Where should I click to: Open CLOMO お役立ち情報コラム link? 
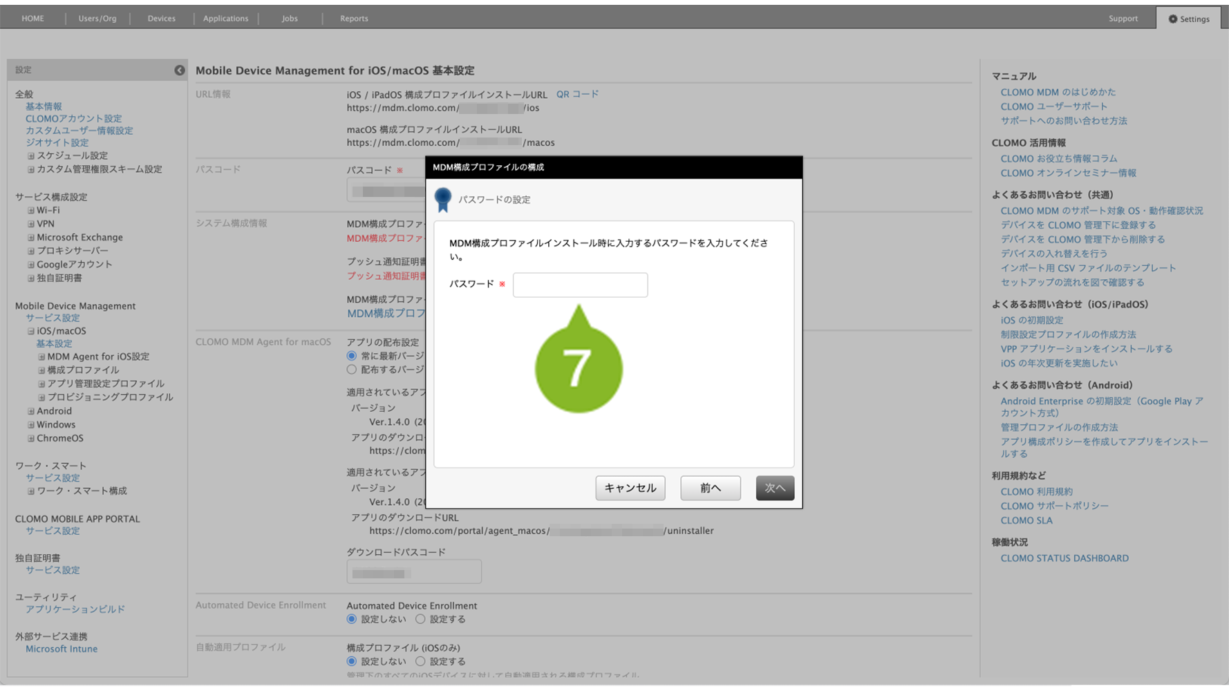[1059, 159]
